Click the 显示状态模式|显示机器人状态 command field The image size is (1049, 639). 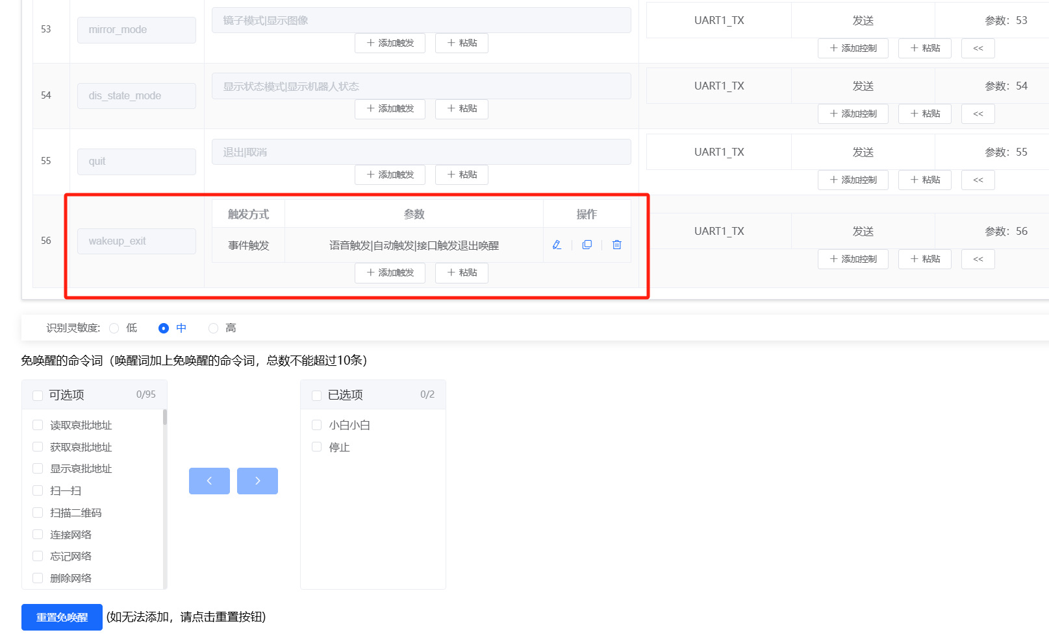422,86
